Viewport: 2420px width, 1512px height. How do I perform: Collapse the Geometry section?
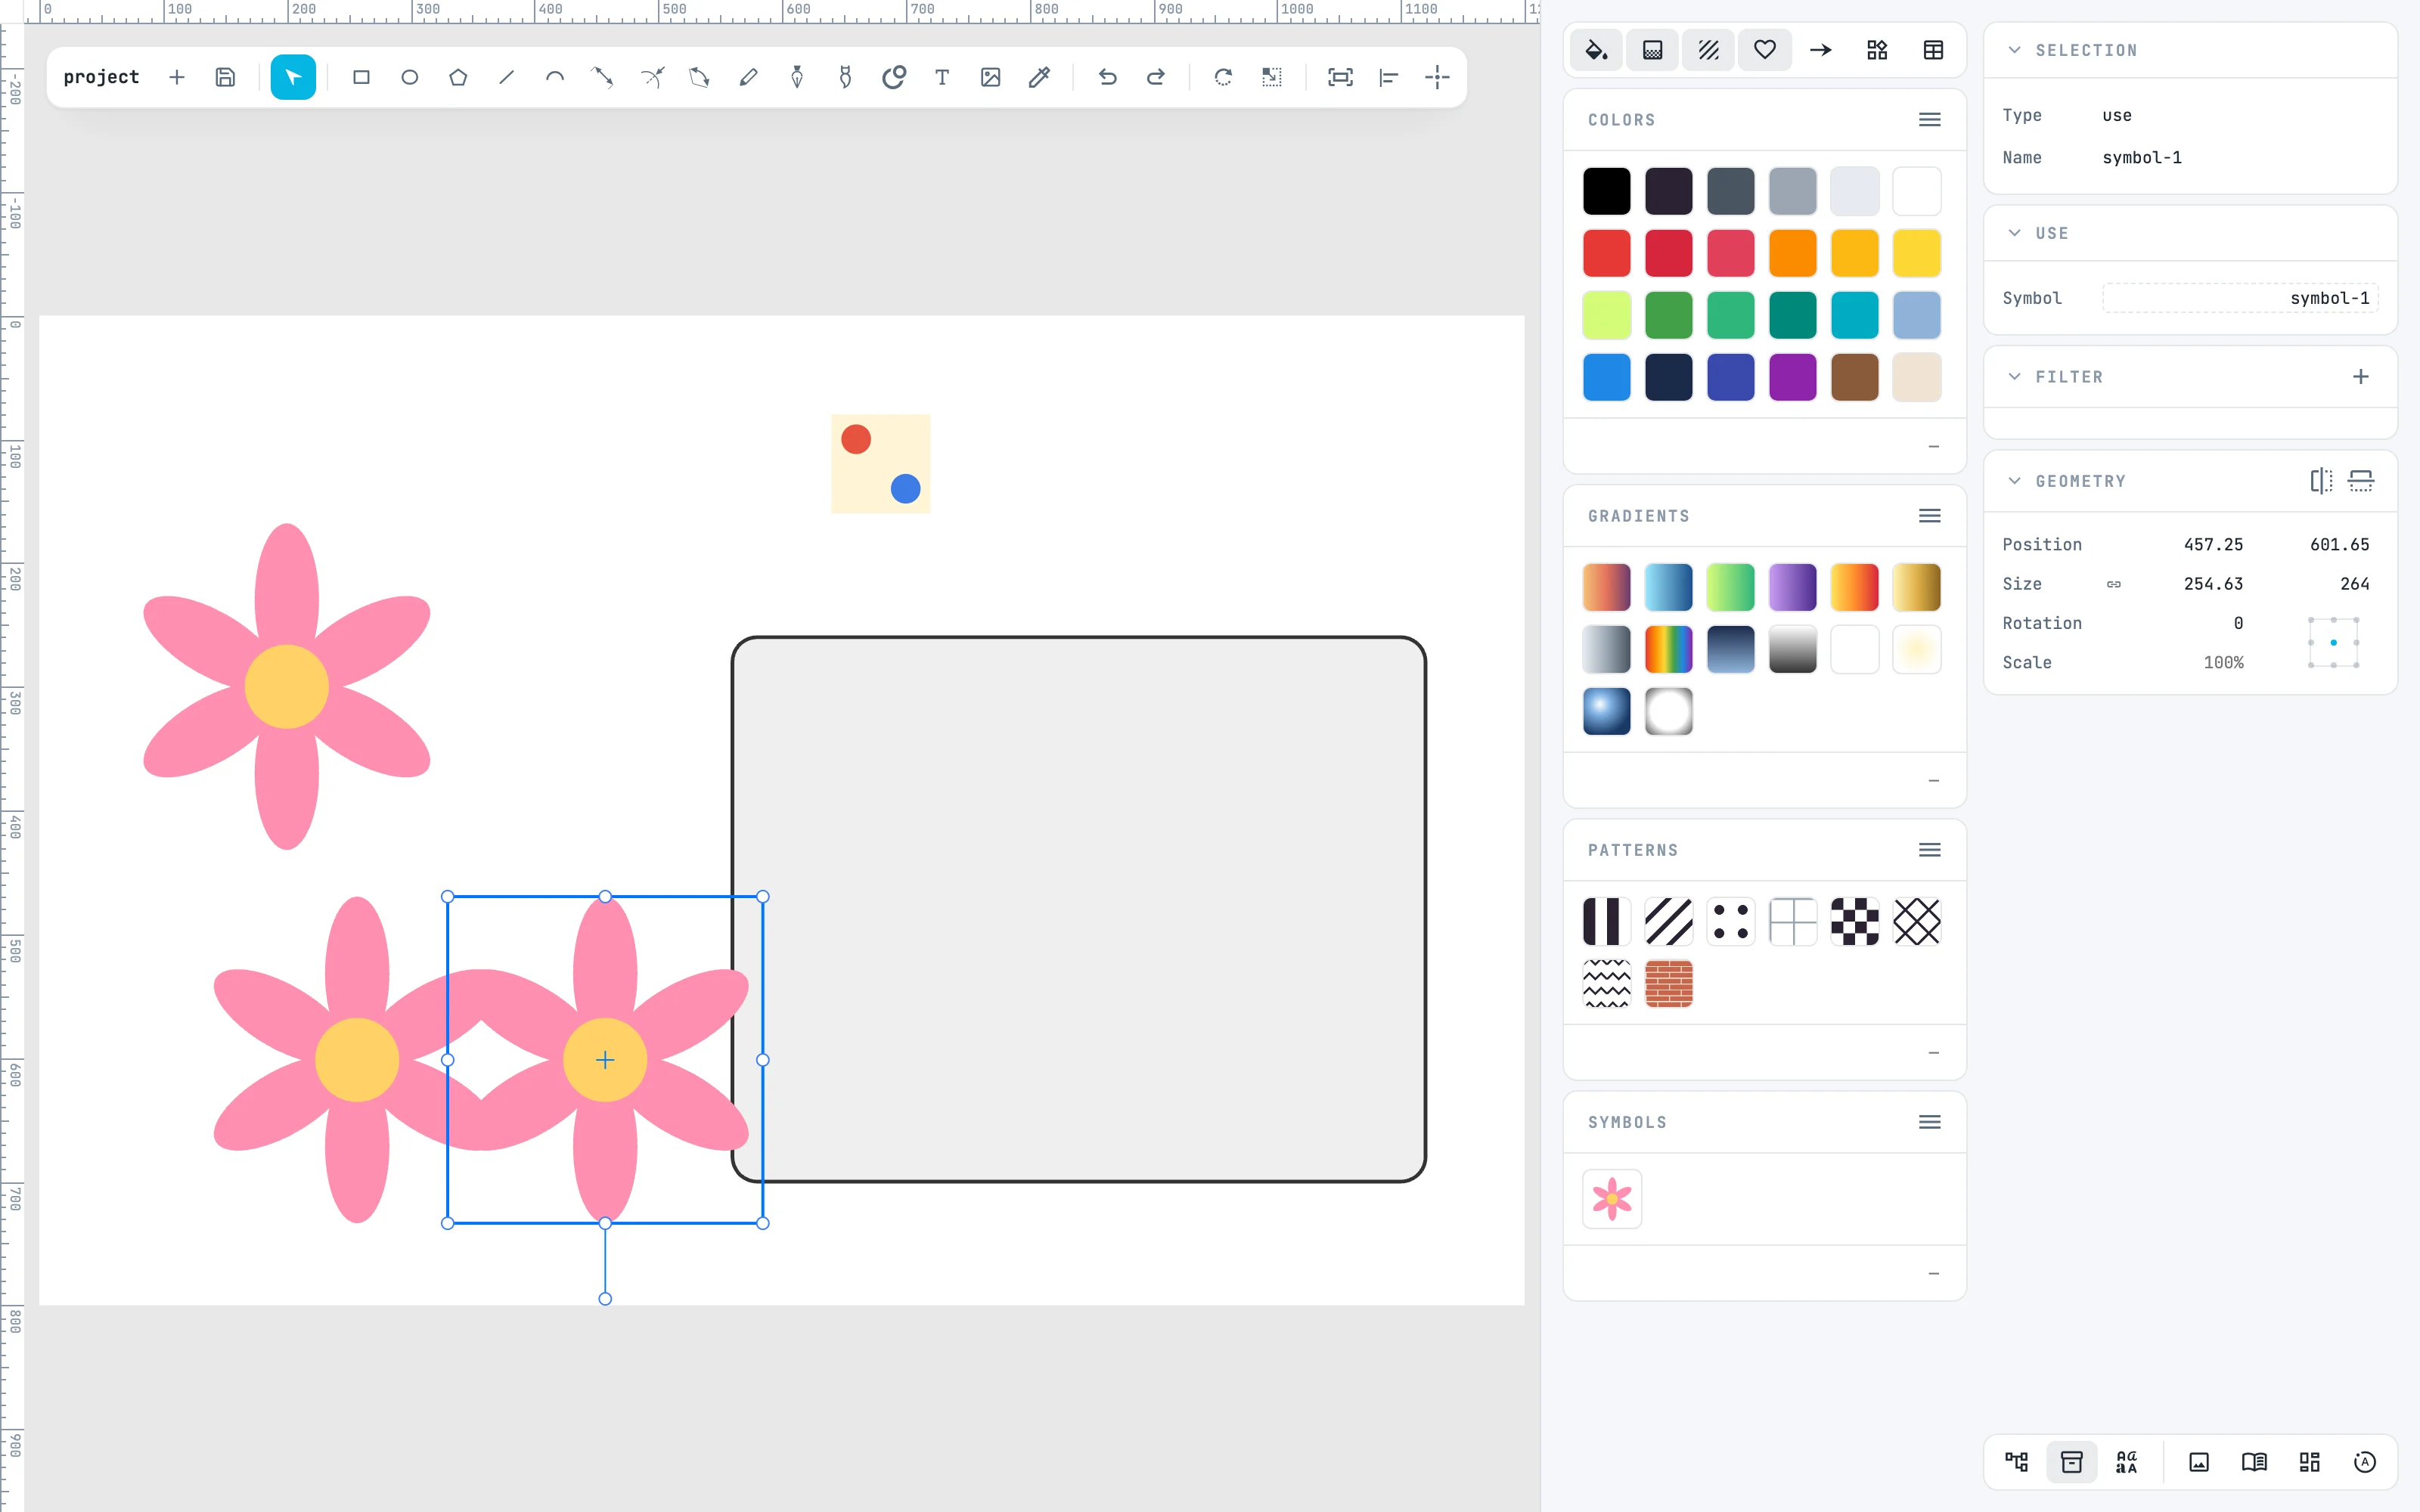tap(2015, 481)
